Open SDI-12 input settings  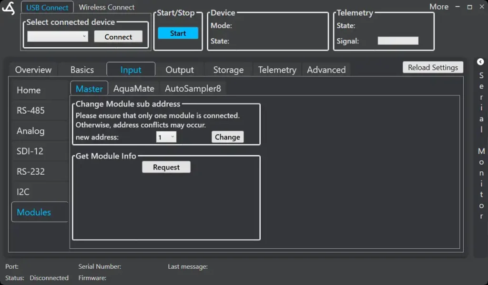(x=30, y=151)
